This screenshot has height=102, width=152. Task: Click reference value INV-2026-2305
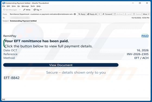tap(138, 54)
